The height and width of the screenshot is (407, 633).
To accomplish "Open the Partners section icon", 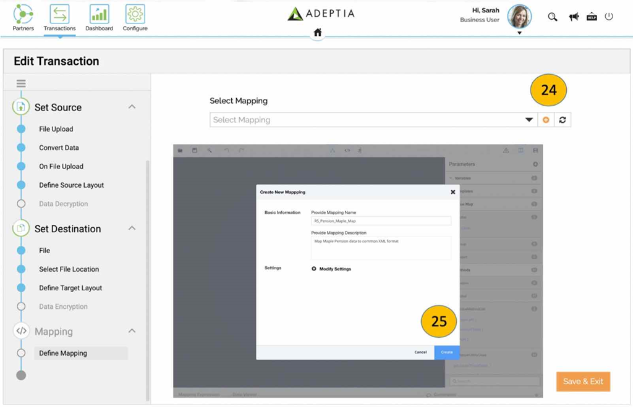I will (23, 15).
